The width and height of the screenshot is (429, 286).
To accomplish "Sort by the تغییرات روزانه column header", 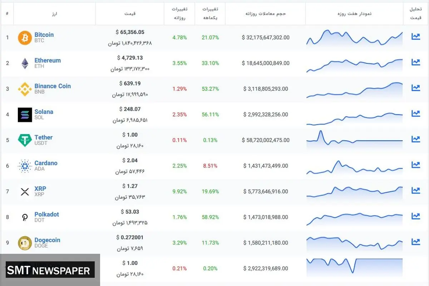I will 179,14.
